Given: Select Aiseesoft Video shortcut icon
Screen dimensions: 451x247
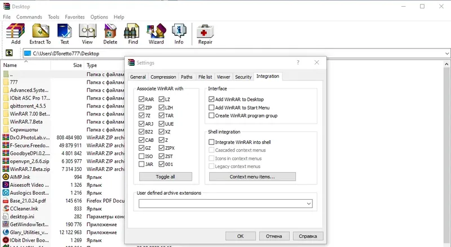Looking at the screenshot, I should (6, 185).
